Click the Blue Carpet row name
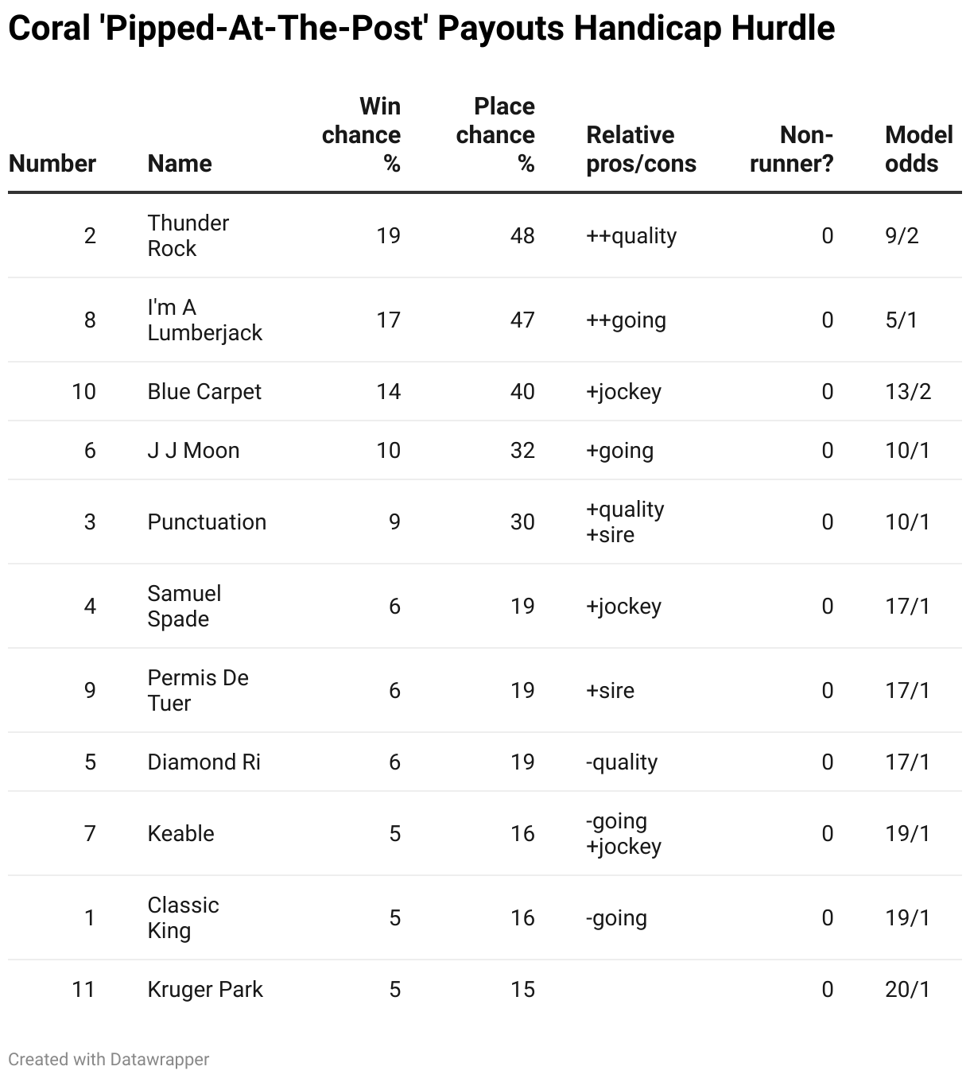Screen dimensions: 970x1078 click(204, 391)
